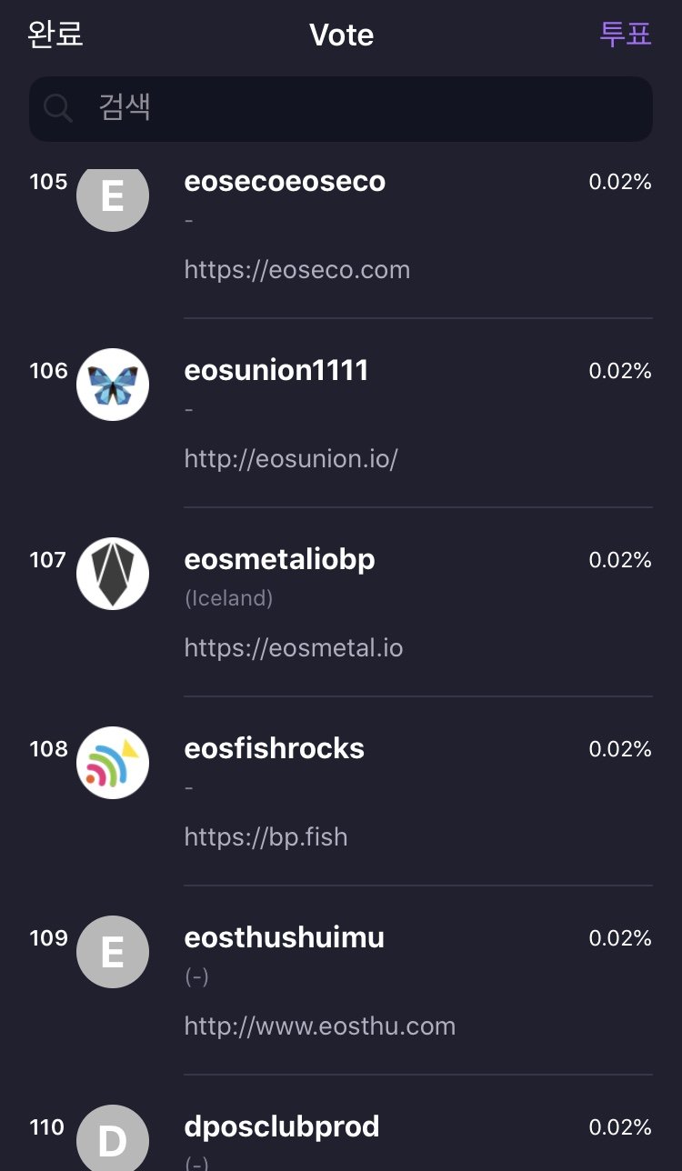Tap the eosfishrocks colorful signal logo
The image size is (682, 1171).
pos(113,763)
